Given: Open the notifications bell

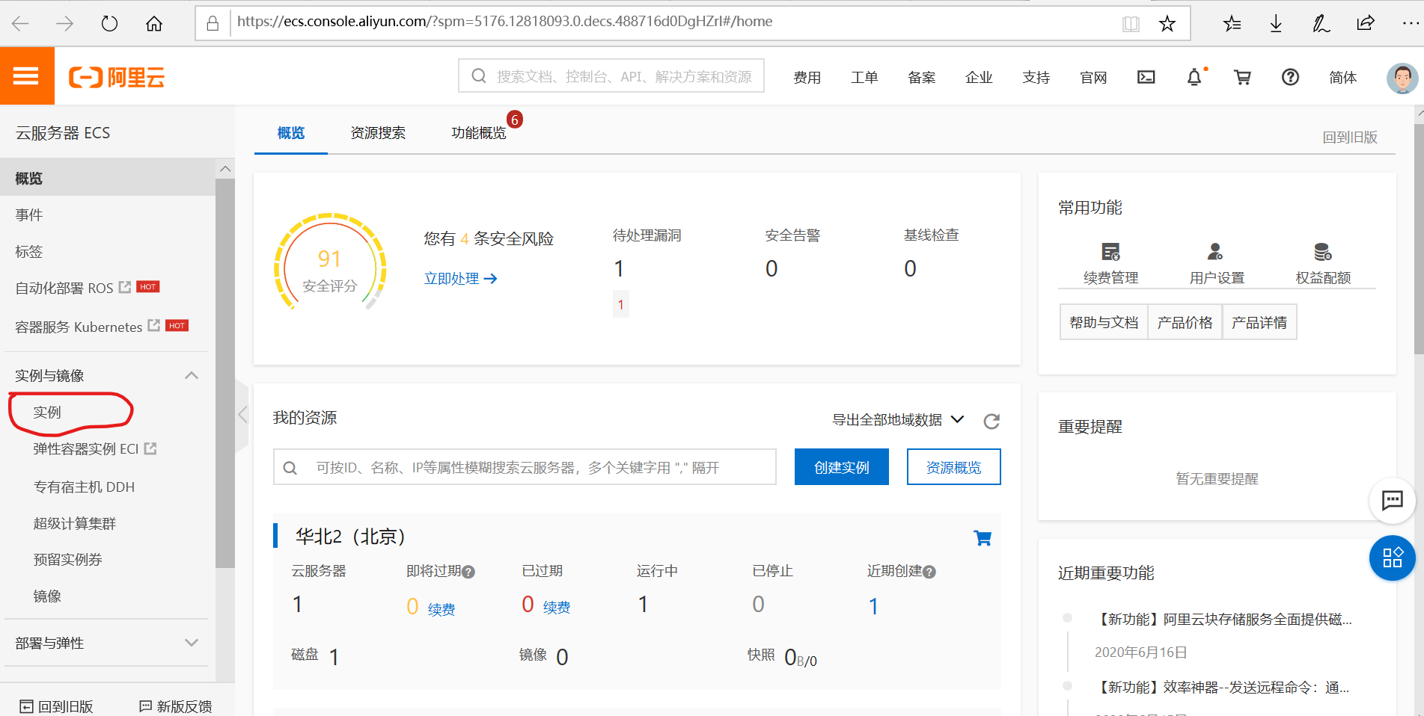Looking at the screenshot, I should pyautogui.click(x=1195, y=77).
